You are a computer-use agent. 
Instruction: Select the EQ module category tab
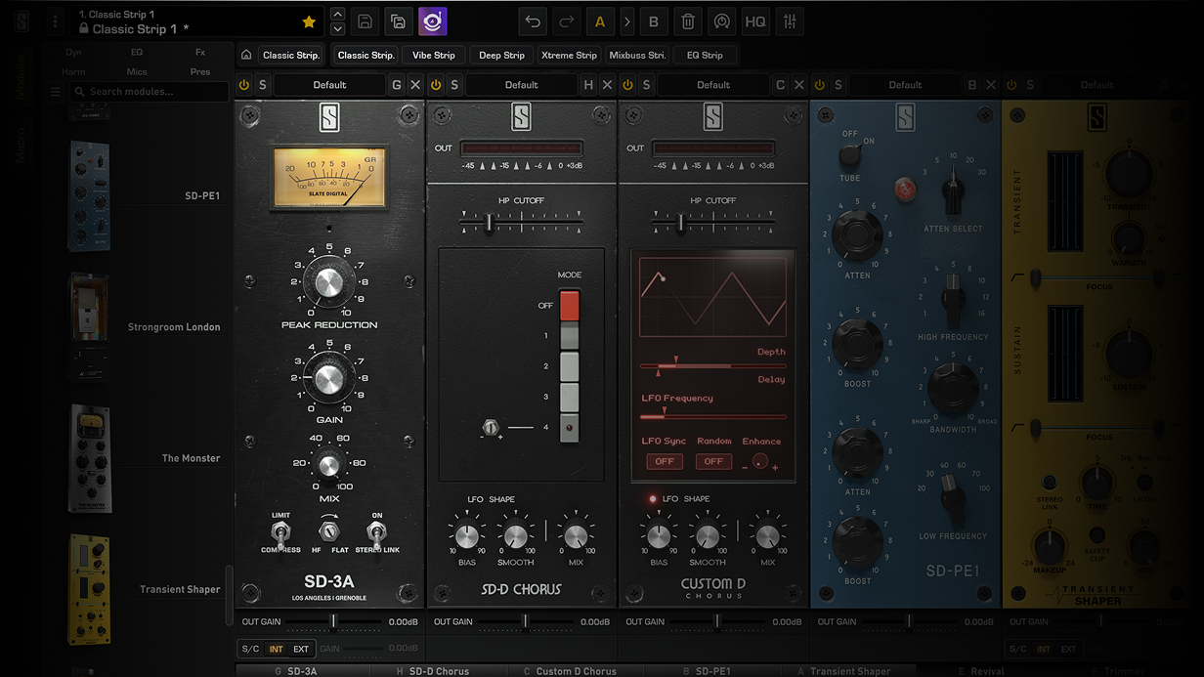coord(137,52)
